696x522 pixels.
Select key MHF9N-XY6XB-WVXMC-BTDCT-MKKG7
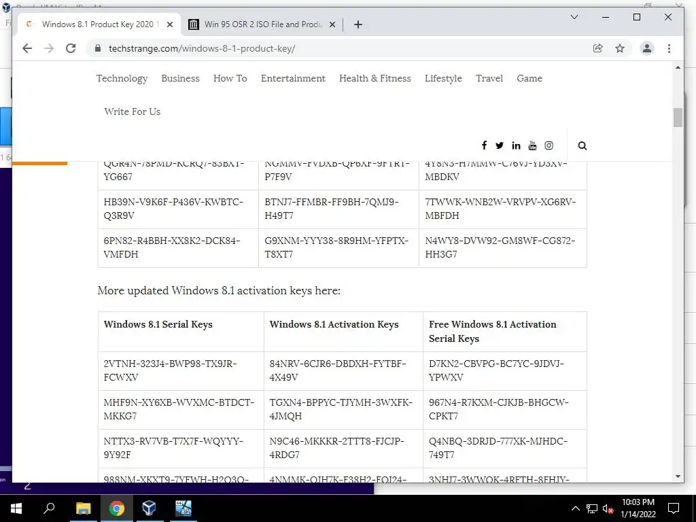coord(179,408)
